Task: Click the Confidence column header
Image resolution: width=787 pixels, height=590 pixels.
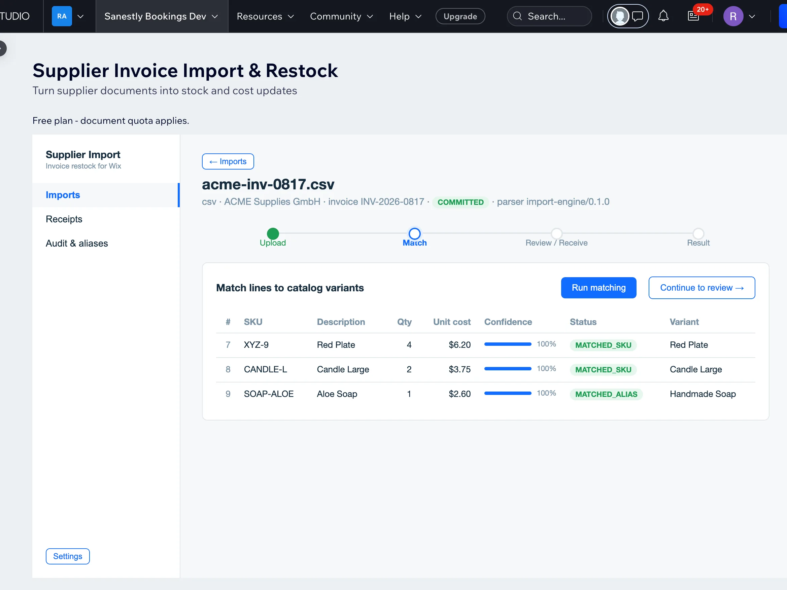Action: pyautogui.click(x=508, y=322)
